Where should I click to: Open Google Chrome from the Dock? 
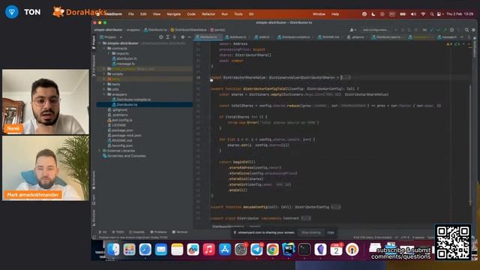click(x=272, y=250)
